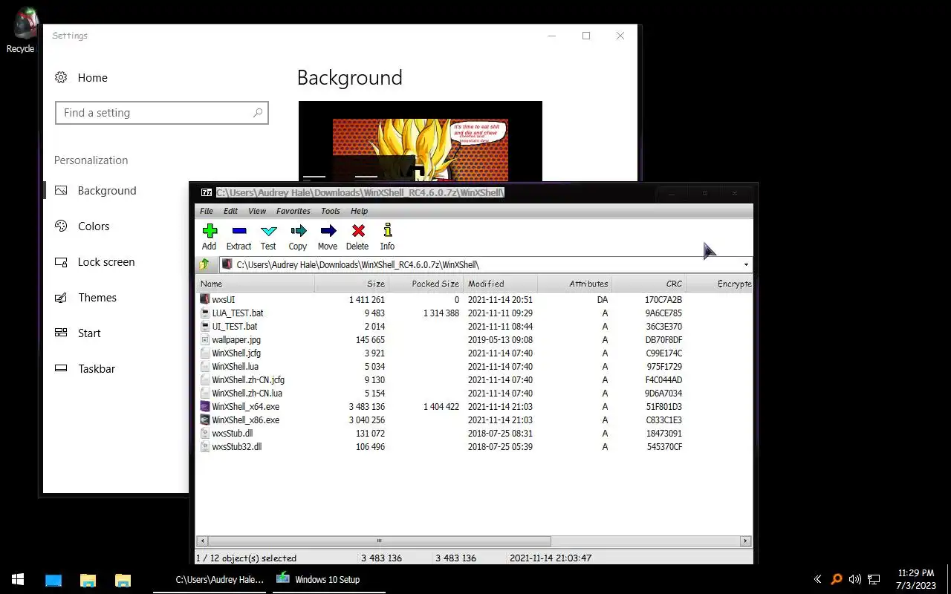This screenshot has height=594, width=951.
Task: Click the wxsStub32.dll file icon
Action: point(205,447)
